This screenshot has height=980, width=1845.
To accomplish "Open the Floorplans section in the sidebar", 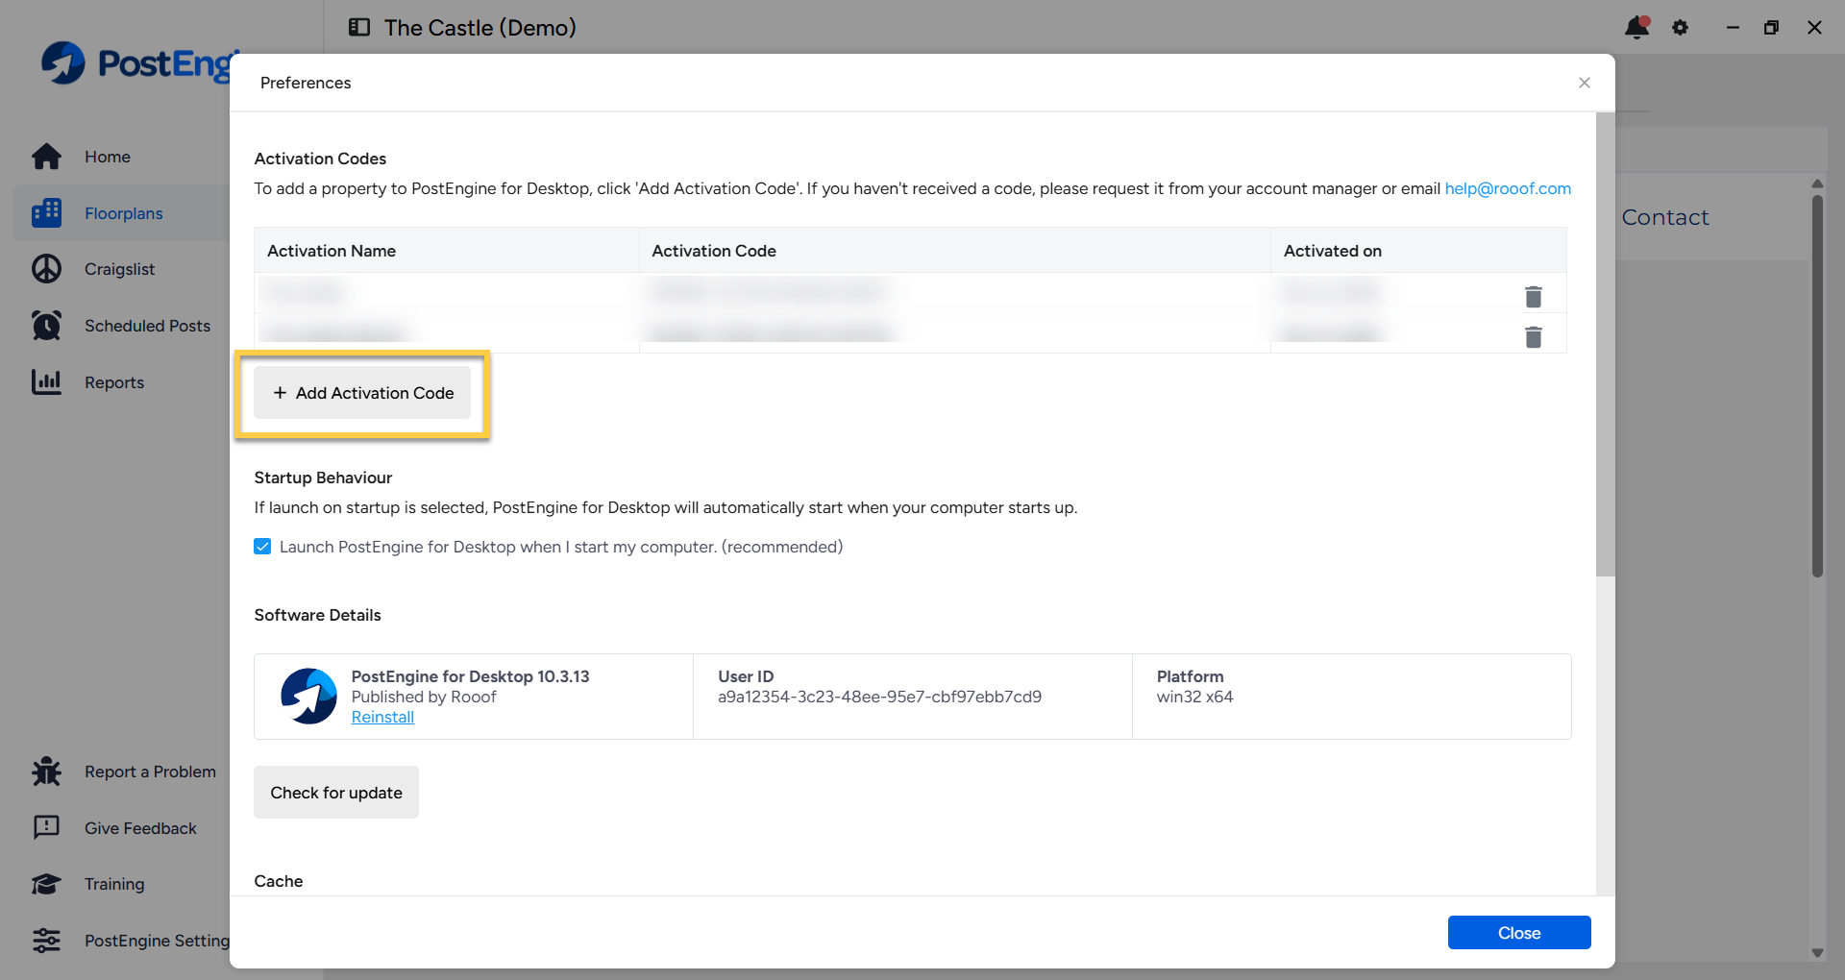I will (x=123, y=212).
